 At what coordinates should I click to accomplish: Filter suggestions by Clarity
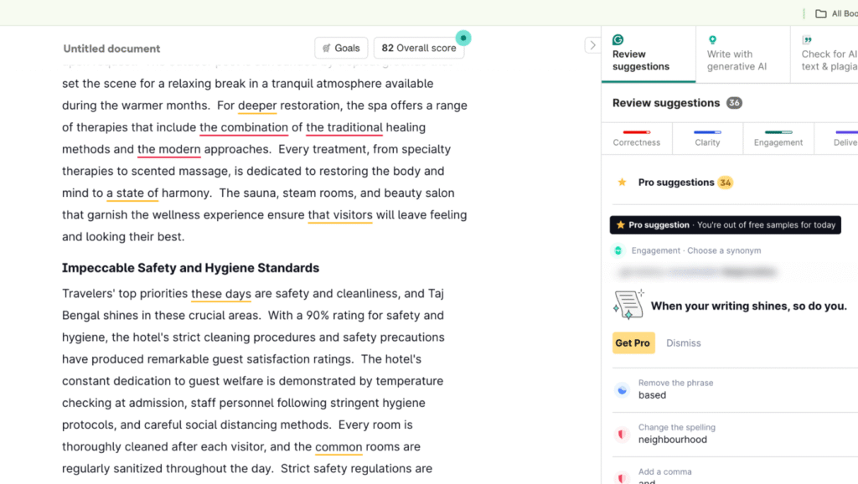pyautogui.click(x=707, y=137)
